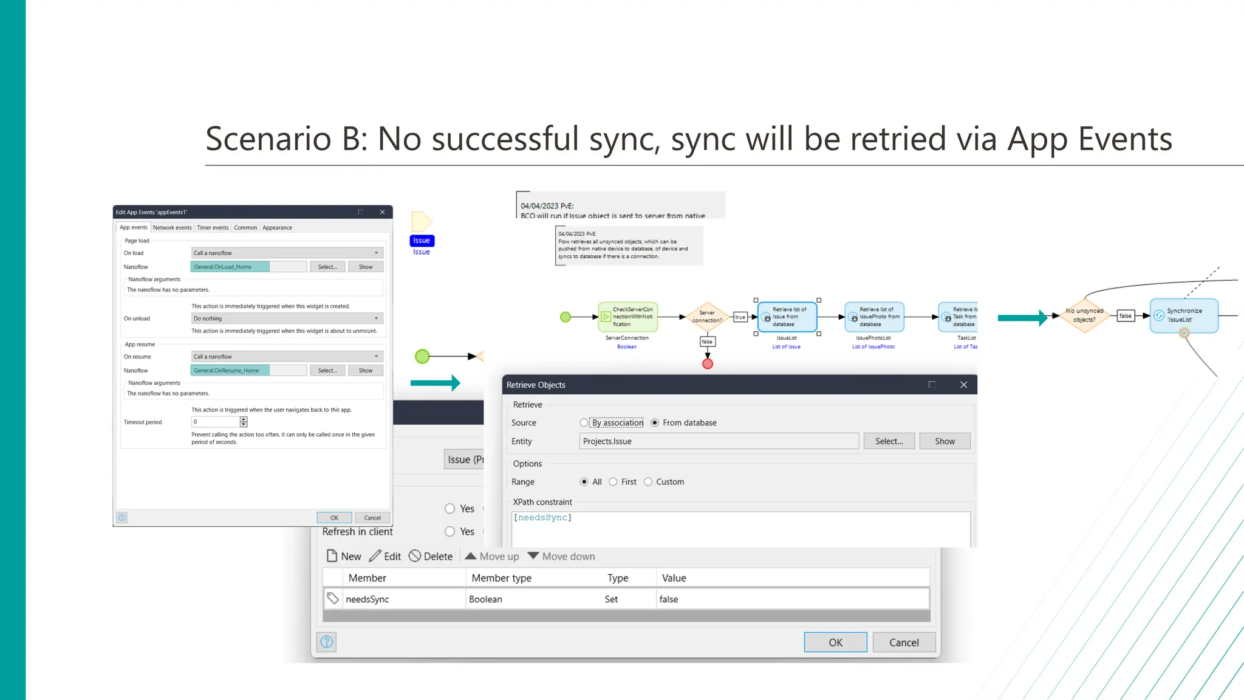Image resolution: width=1244 pixels, height=700 pixels.
Task: Select the CheckServerConnectionWithNotification activity
Action: pos(627,317)
